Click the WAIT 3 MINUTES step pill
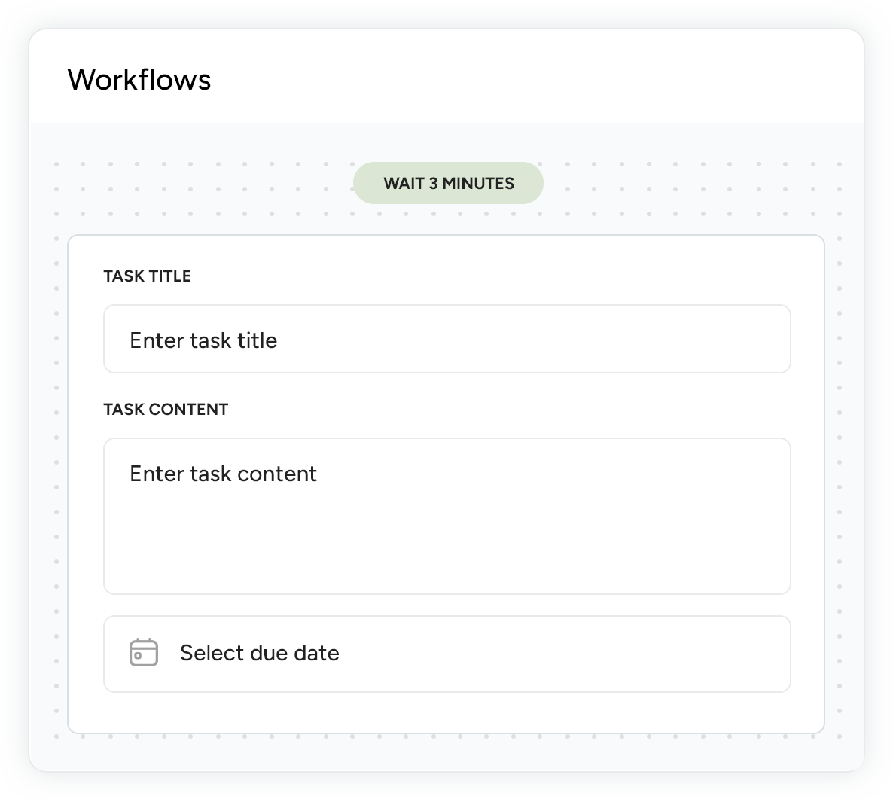This screenshot has width=893, height=811. pyautogui.click(x=448, y=183)
